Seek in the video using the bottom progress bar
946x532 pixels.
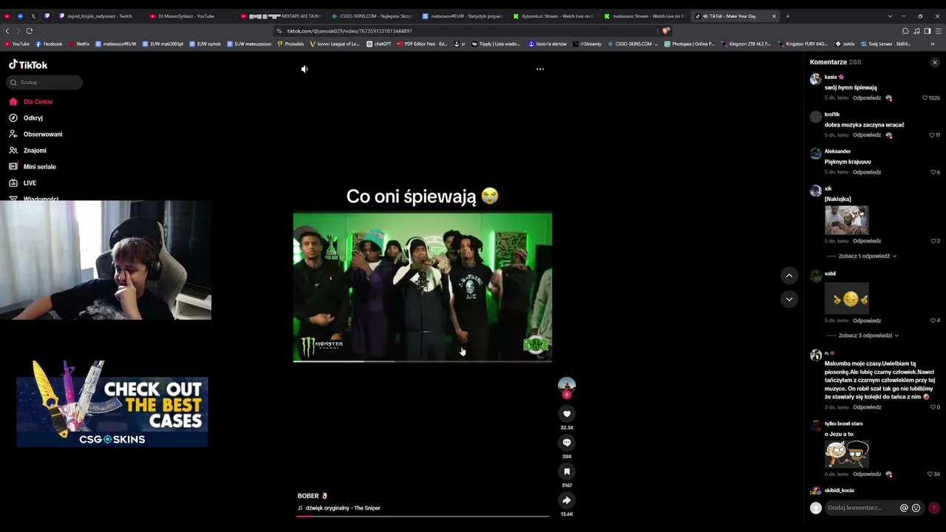[x=423, y=516]
